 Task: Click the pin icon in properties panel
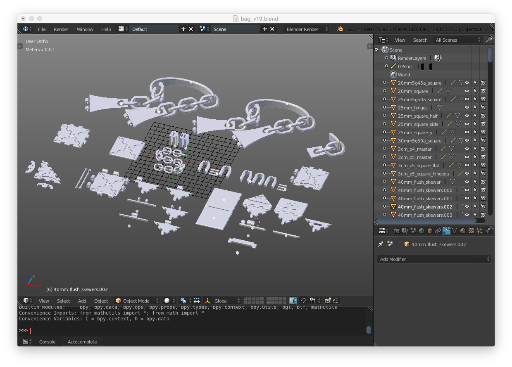[x=381, y=244]
